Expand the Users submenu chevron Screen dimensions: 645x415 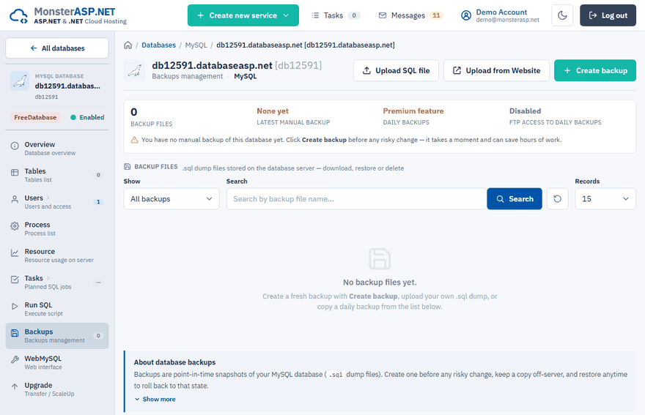(x=48, y=198)
